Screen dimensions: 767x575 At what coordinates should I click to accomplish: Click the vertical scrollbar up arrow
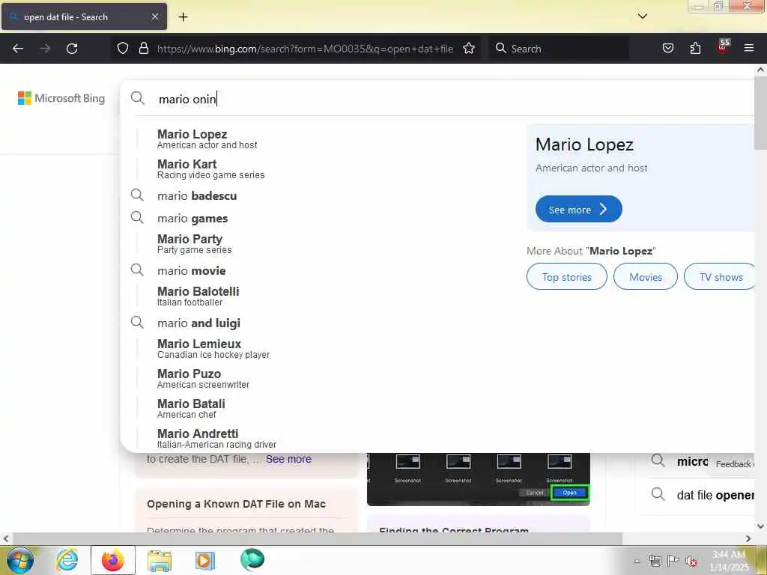click(x=761, y=70)
